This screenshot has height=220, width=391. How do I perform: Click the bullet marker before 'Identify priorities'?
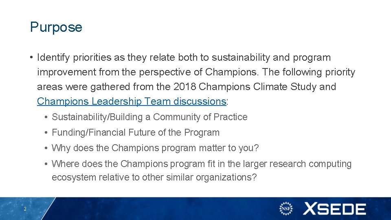tap(31, 57)
